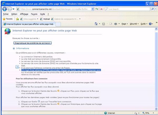Open the Favoris star center button

pos(8,19)
